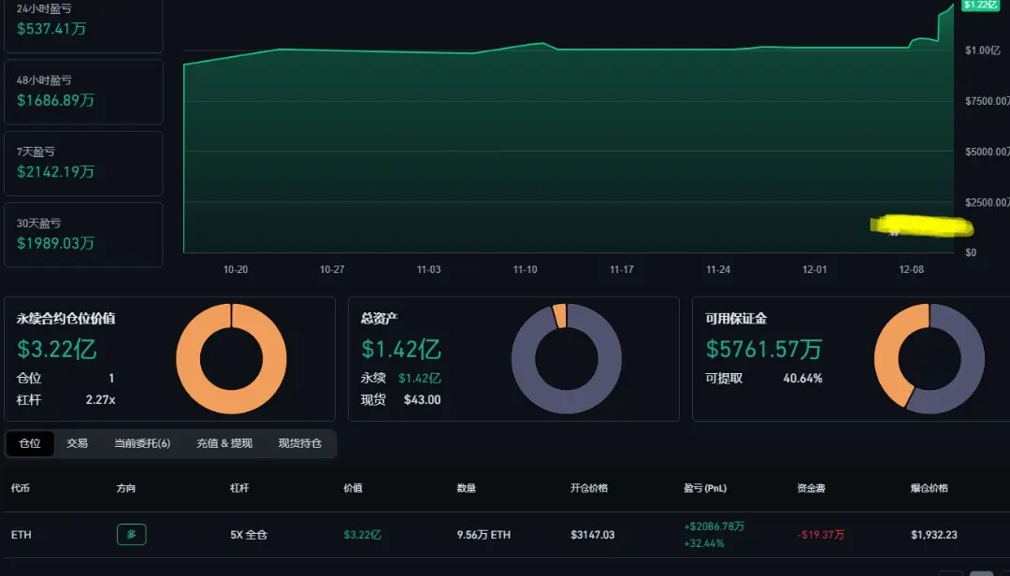Click the -$19.37万 funding fee
Screen dimensions: 1010x576
821,535
